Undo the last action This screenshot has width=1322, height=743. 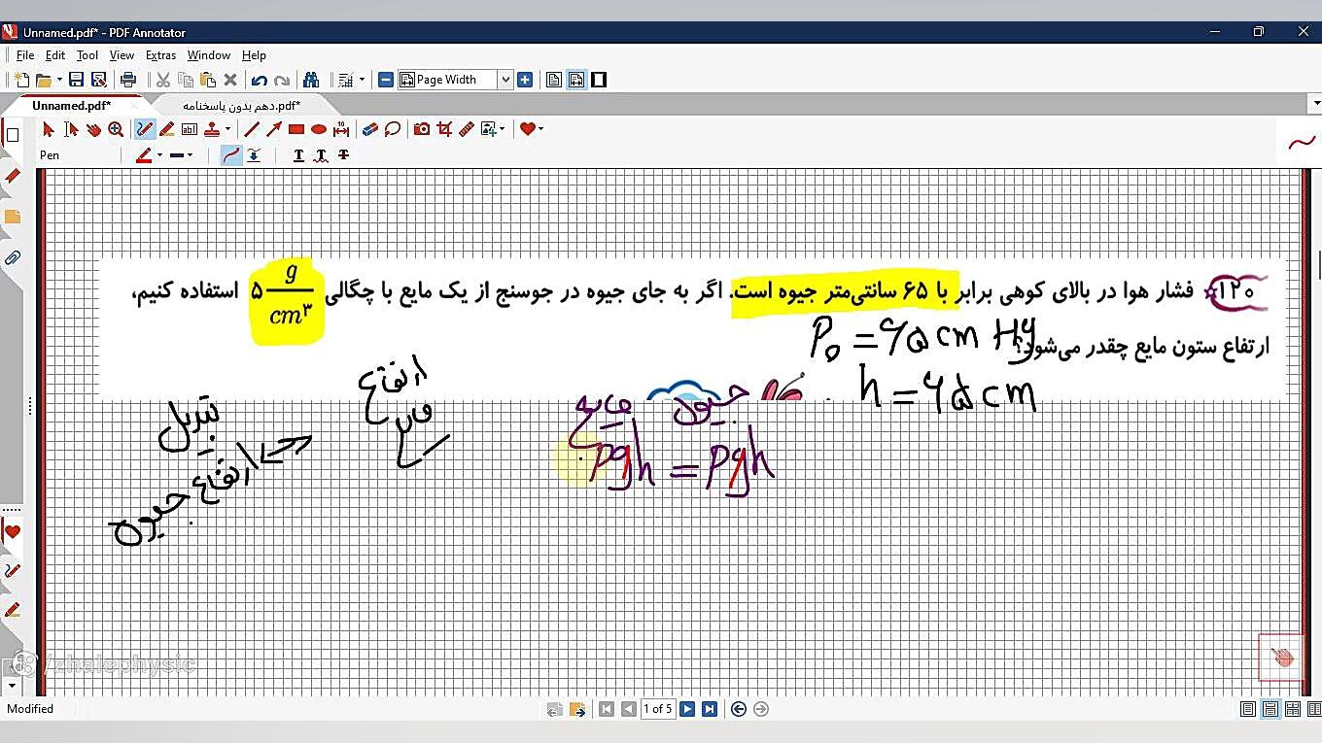tap(260, 80)
